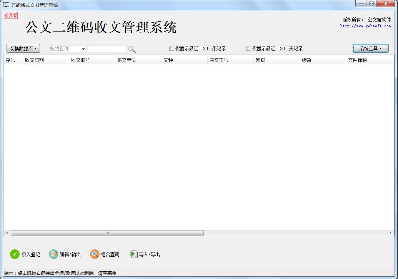Enable the 仅显示最近 20 条记录 checkbox
Image resolution: width=398 pixels, height=279 pixels.
tap(172, 48)
